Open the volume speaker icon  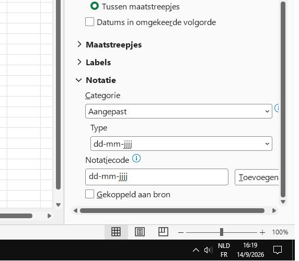pyautogui.click(x=208, y=250)
